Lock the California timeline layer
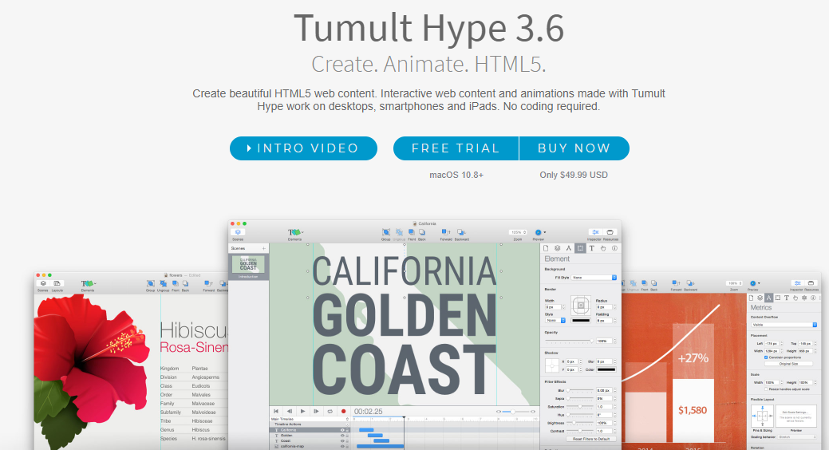The height and width of the screenshot is (450, 829). (347, 430)
